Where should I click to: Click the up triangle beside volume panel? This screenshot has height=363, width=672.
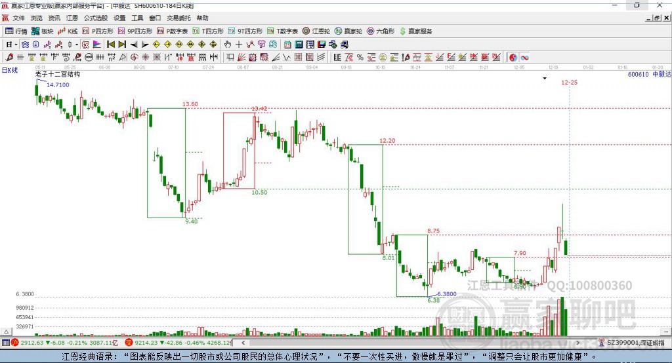tap(6, 332)
